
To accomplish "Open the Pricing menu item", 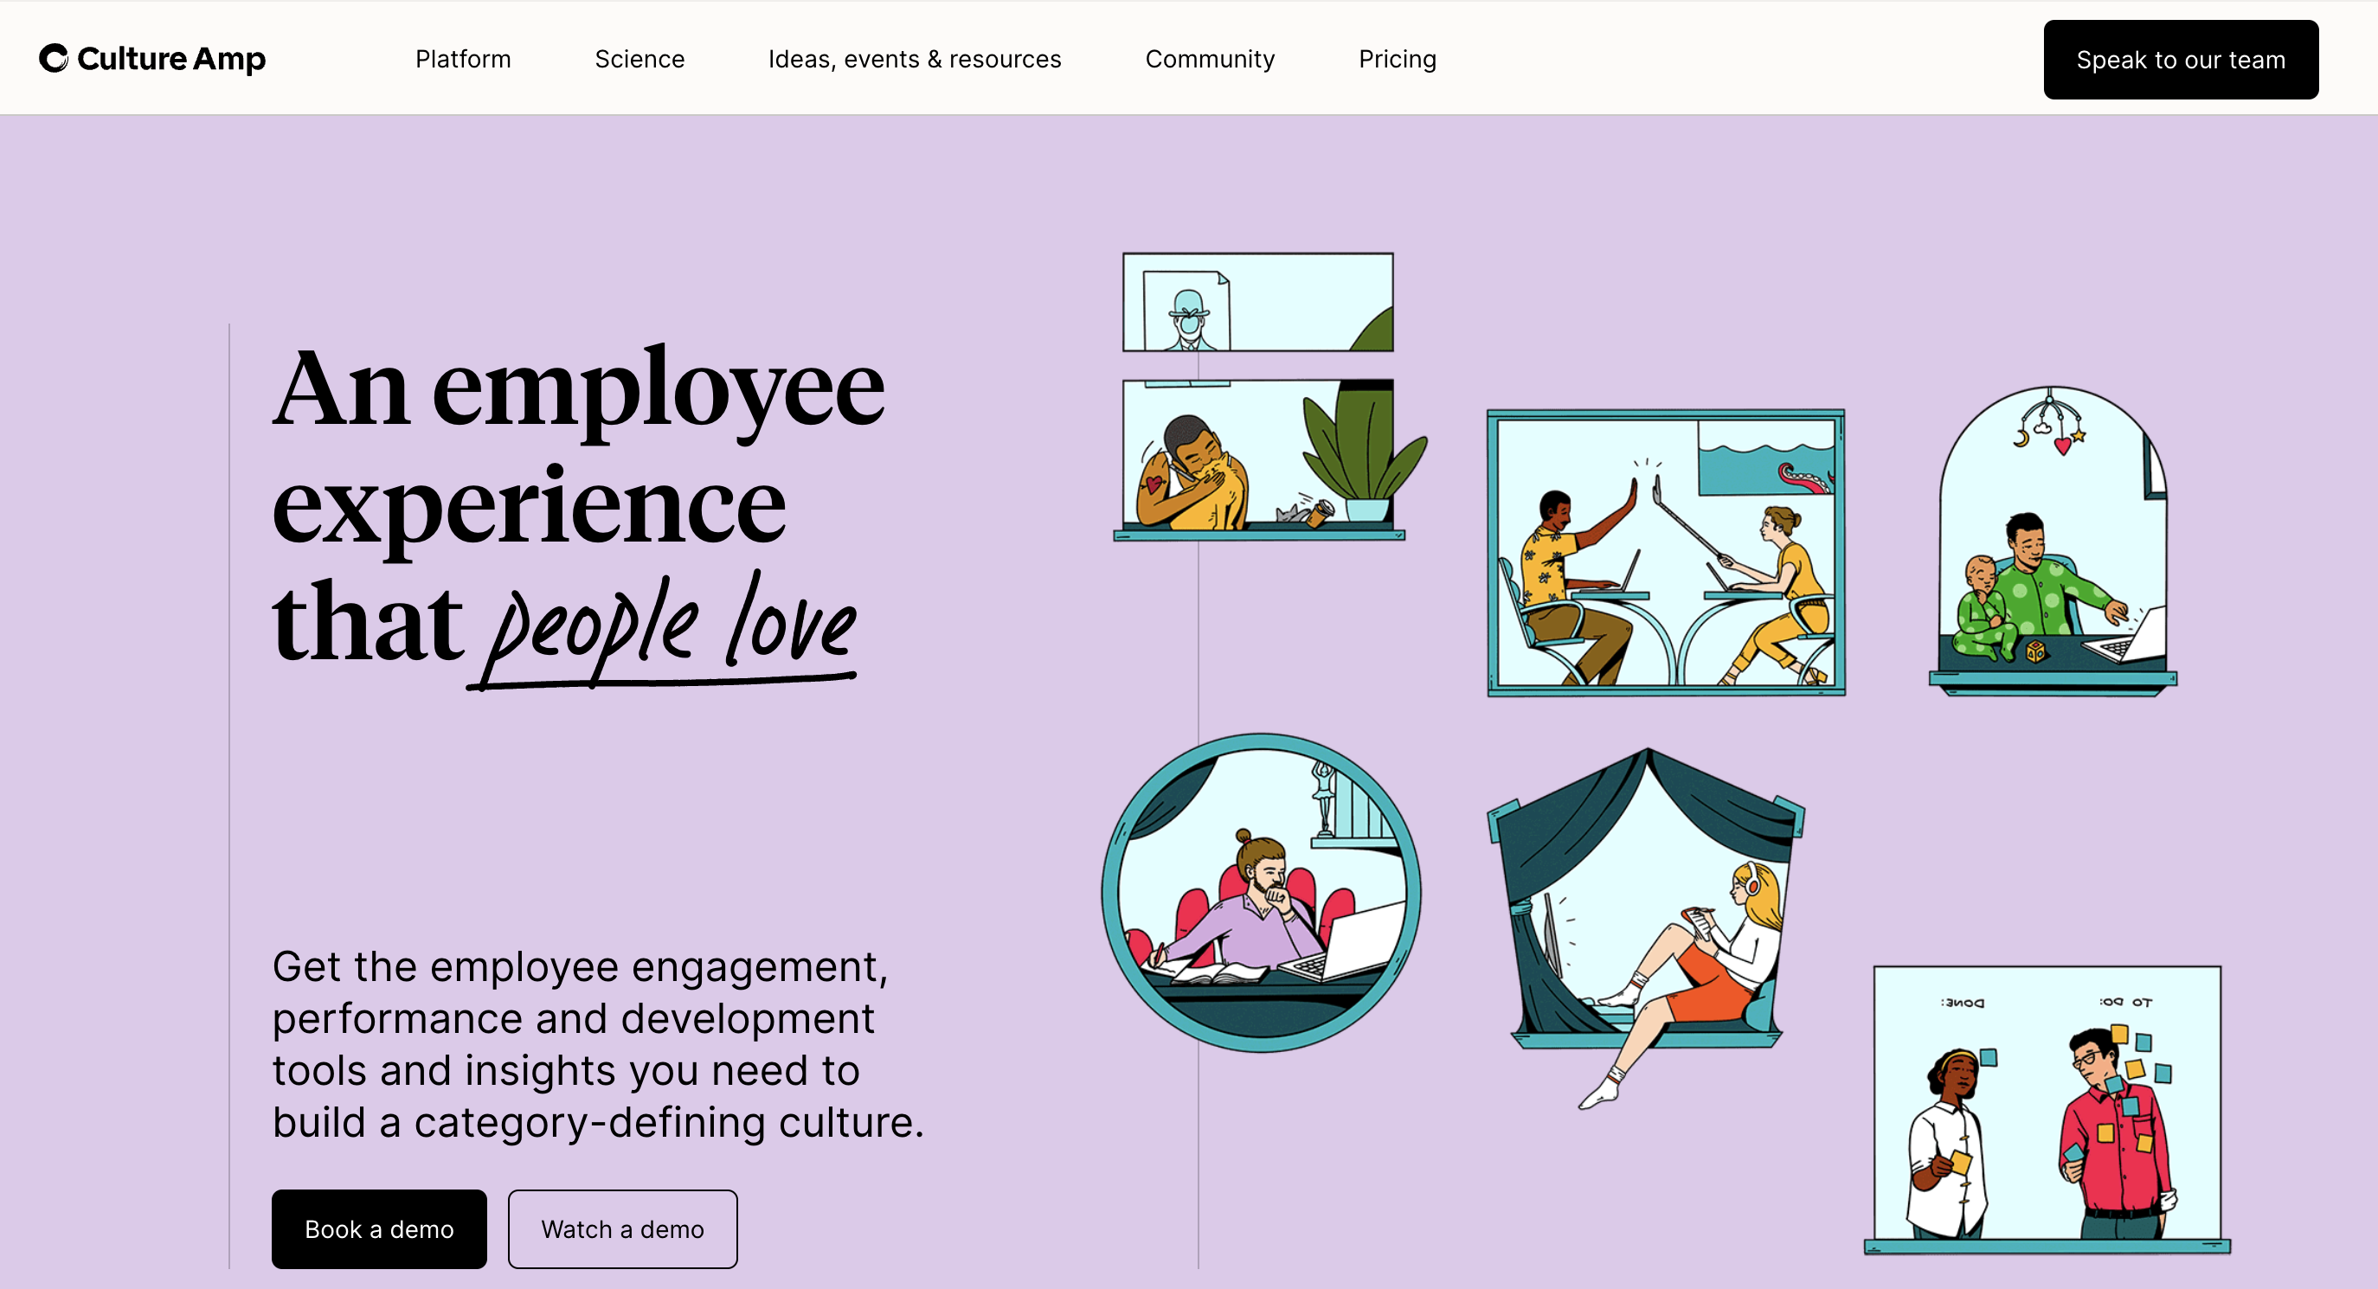I will [1397, 59].
